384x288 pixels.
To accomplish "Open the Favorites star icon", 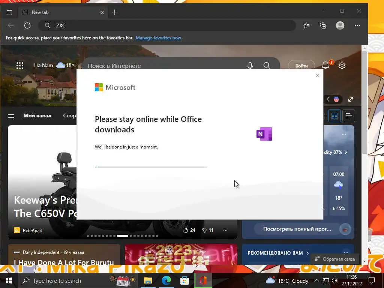I will coord(306,25).
